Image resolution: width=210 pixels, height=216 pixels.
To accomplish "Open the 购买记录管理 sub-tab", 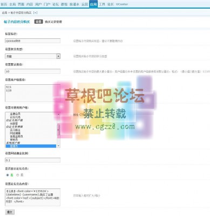I will pos(53,22).
